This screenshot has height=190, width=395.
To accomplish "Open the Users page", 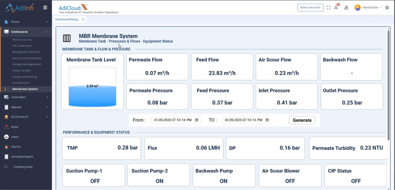I will pyautogui.click(x=15, y=137).
